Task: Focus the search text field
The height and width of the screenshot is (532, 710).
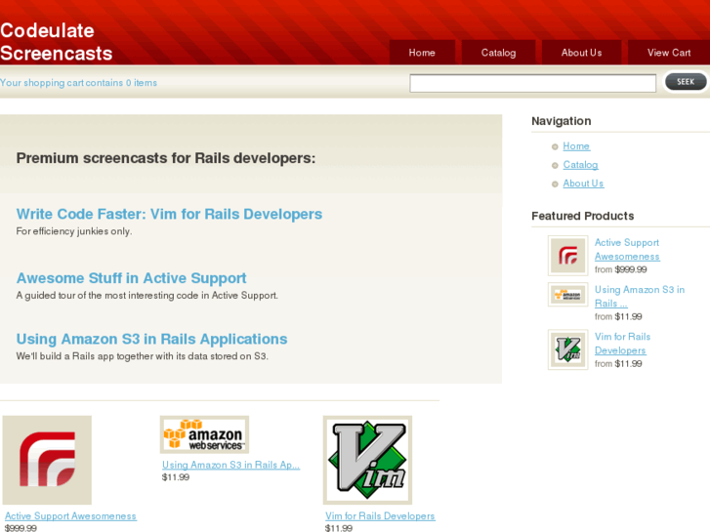Action: pyautogui.click(x=532, y=83)
